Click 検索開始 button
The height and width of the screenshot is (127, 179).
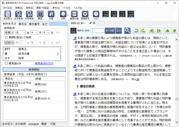(x=34, y=70)
